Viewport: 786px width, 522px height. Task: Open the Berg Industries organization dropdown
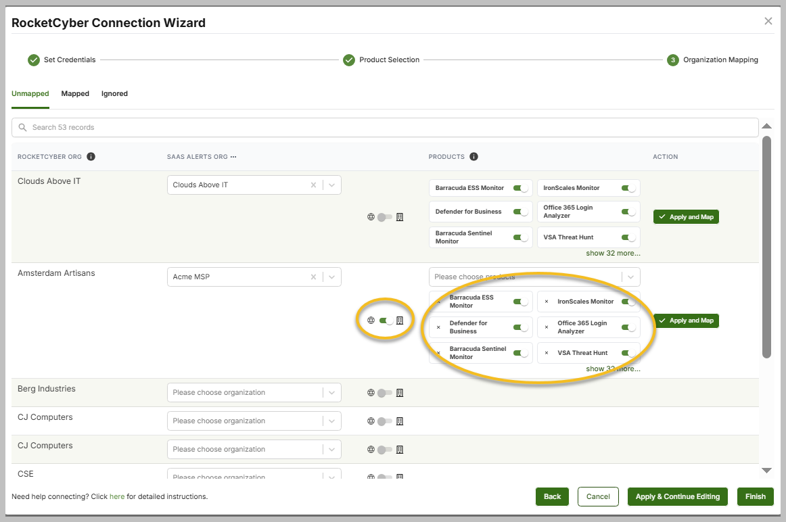(x=254, y=392)
